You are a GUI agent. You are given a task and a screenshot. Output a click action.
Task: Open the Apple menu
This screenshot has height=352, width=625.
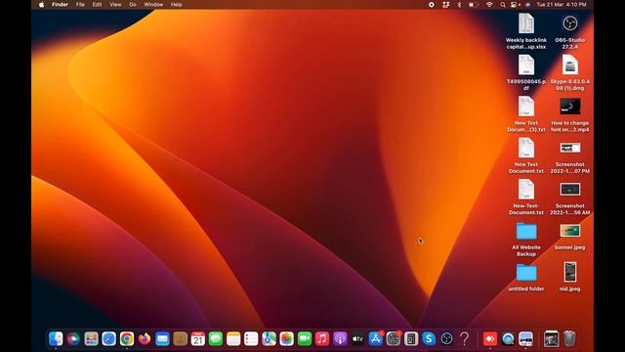[41, 5]
